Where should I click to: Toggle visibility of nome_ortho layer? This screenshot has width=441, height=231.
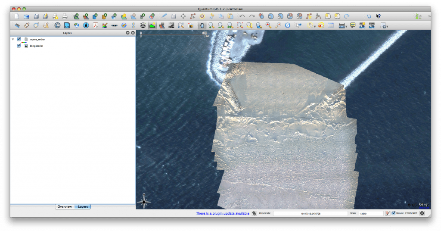point(19,39)
